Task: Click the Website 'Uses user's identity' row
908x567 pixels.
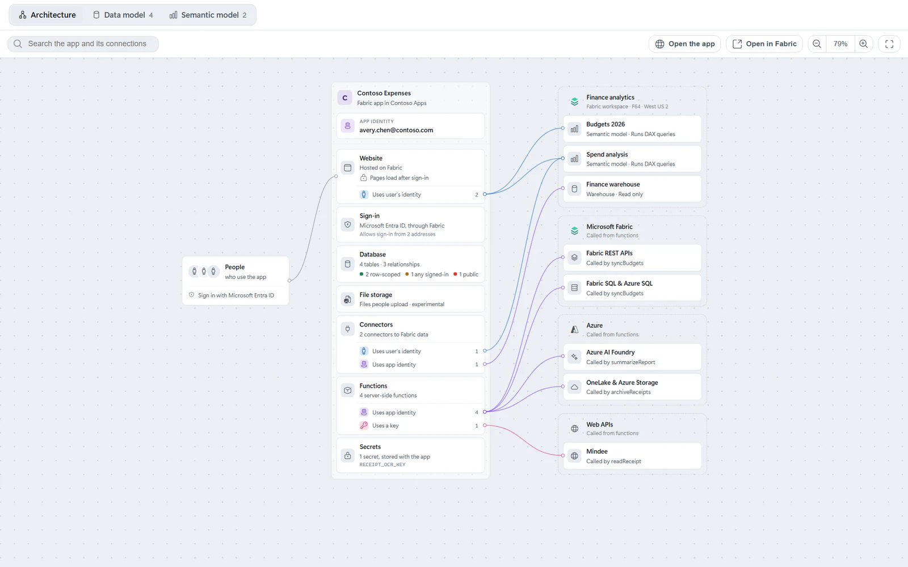Action: tap(419, 194)
